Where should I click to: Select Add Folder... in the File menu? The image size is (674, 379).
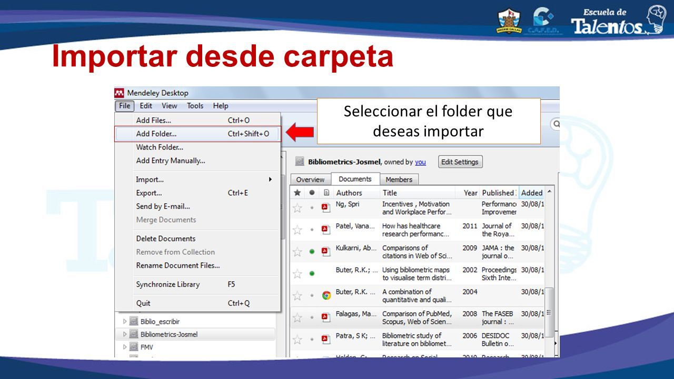click(x=198, y=134)
